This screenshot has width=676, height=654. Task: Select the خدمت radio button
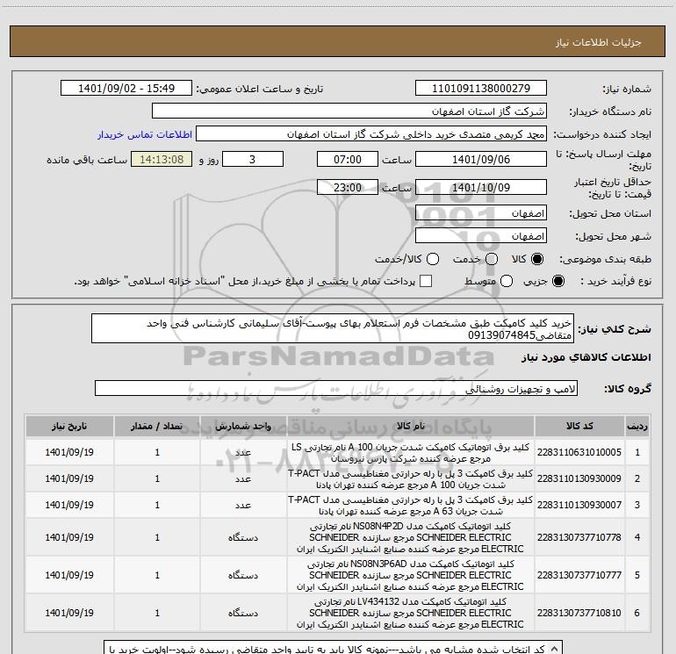pyautogui.click(x=492, y=259)
